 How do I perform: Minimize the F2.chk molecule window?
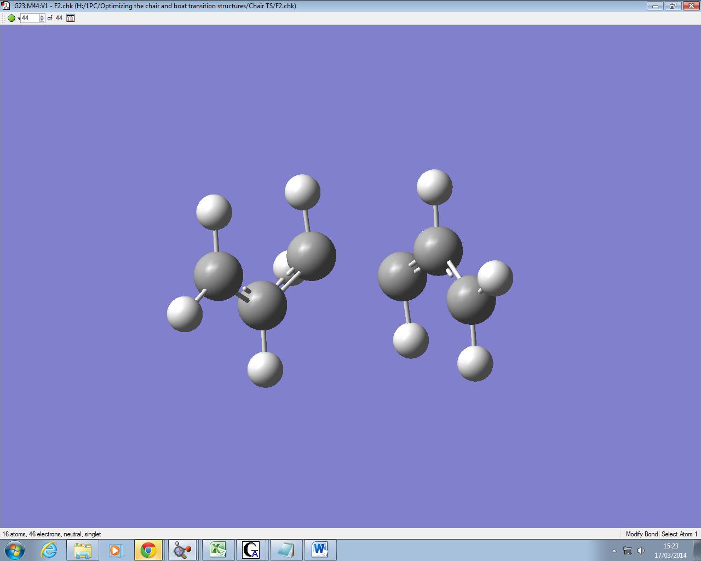coord(655,6)
